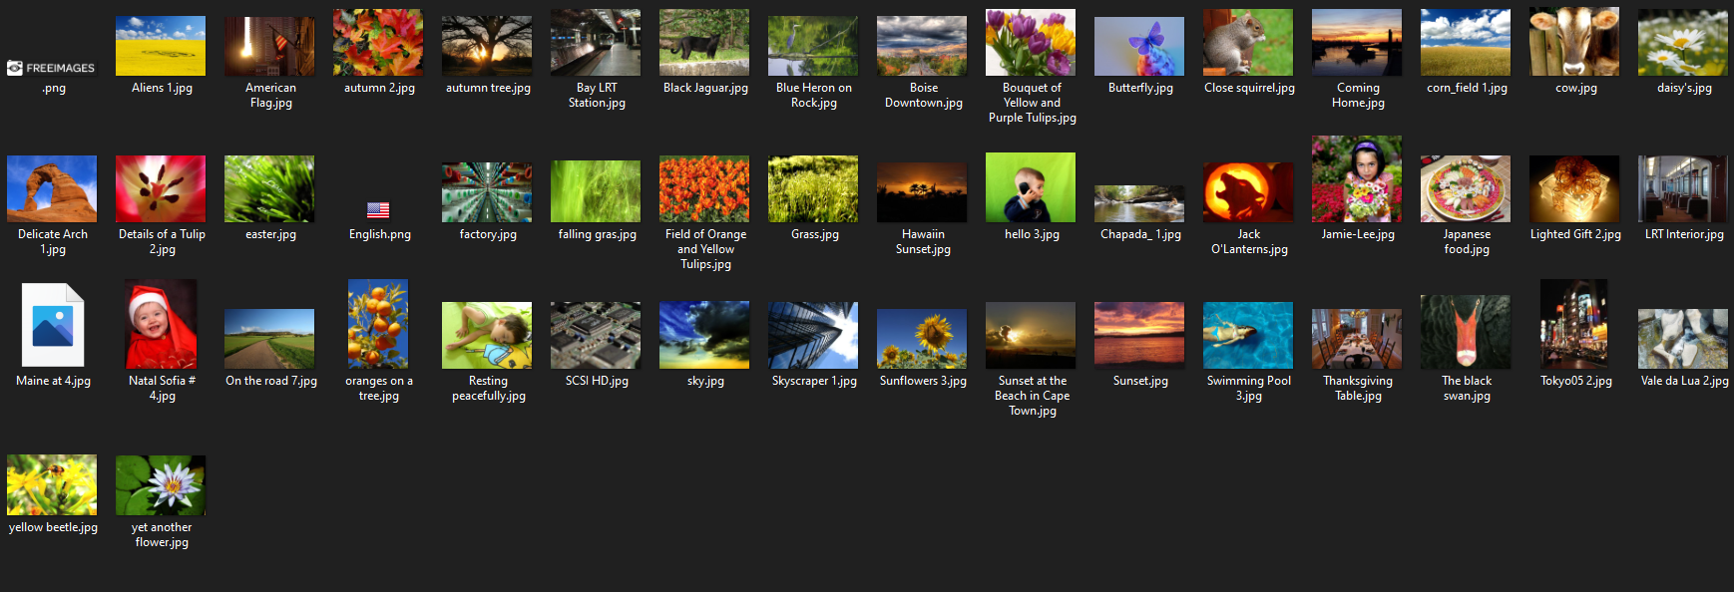The width and height of the screenshot is (1734, 592).
Task: Select the Close squirrel.jpg thumbnail
Action: tap(1248, 43)
